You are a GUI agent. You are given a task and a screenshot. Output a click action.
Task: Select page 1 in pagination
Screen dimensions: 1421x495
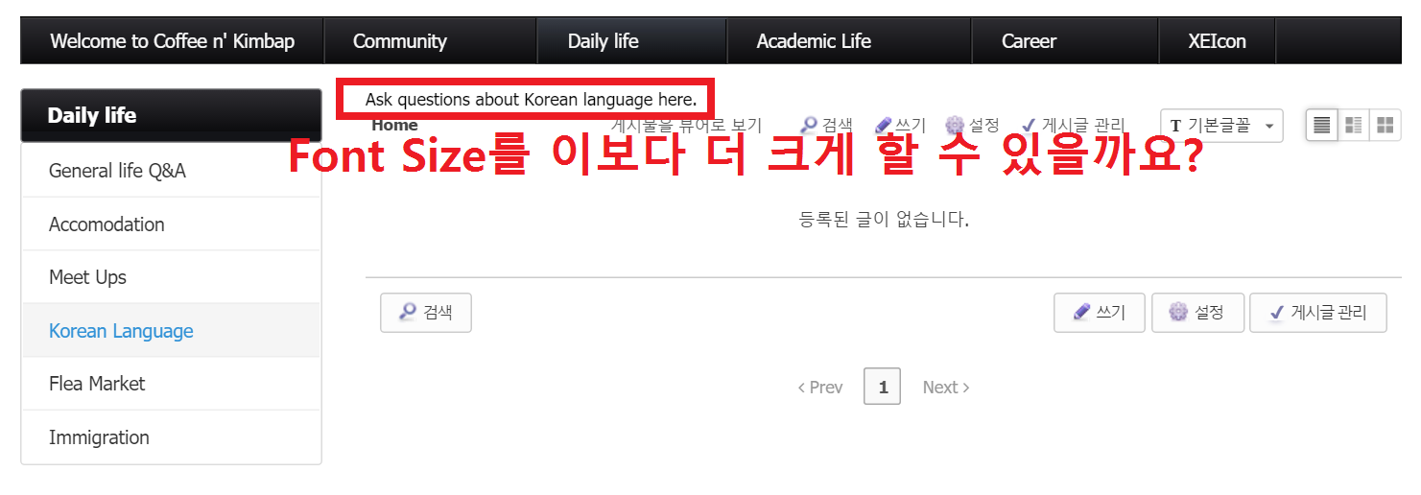coord(882,387)
